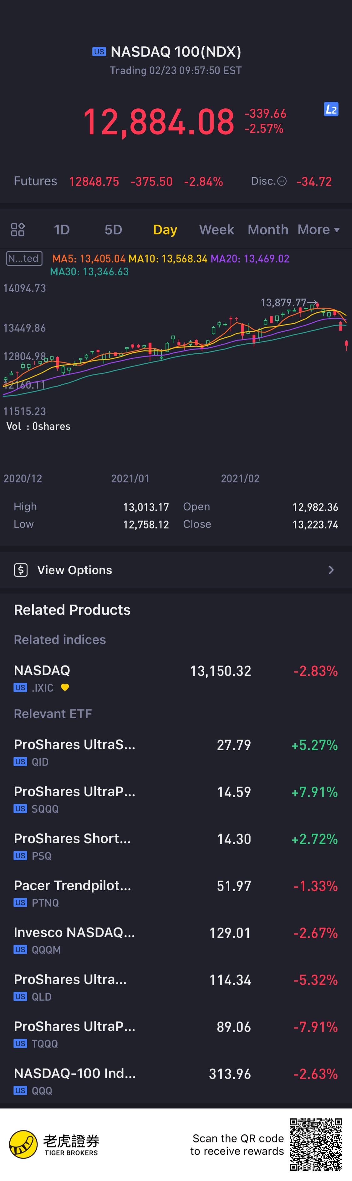Tap the QR code image
The height and width of the screenshot is (1181, 352).
click(315, 1144)
